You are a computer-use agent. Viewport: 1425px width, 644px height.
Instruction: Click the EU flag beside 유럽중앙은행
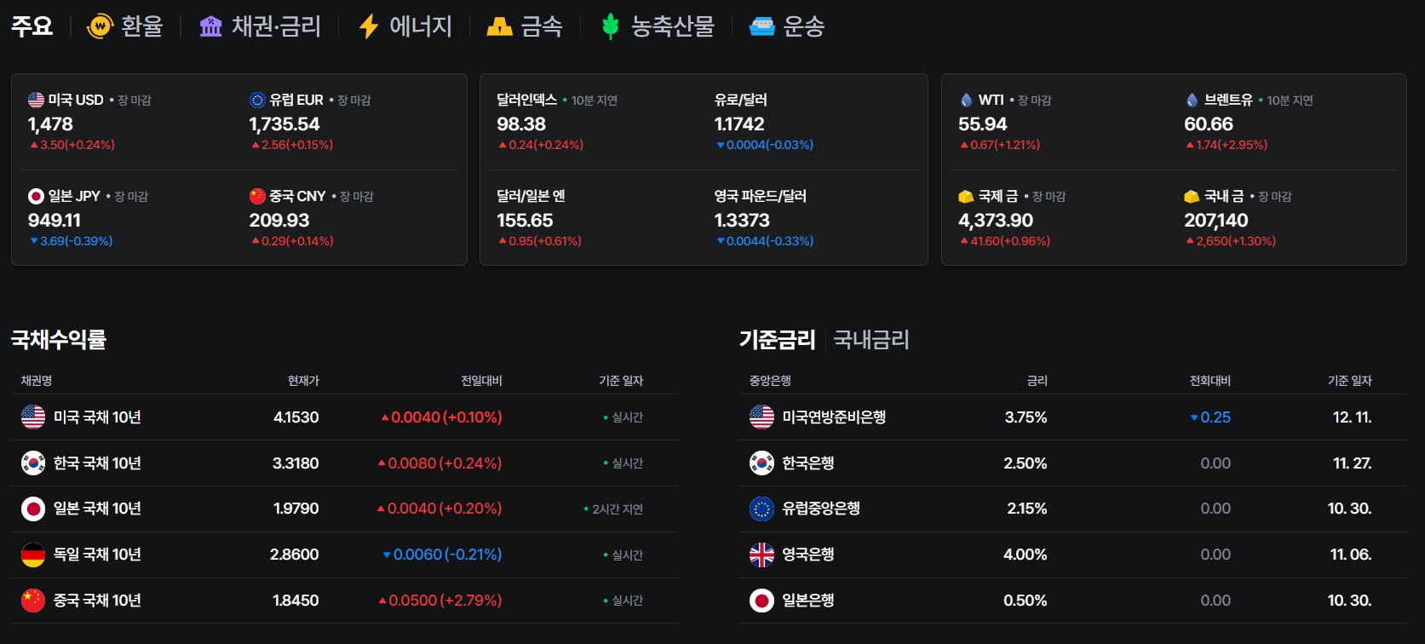[761, 509]
